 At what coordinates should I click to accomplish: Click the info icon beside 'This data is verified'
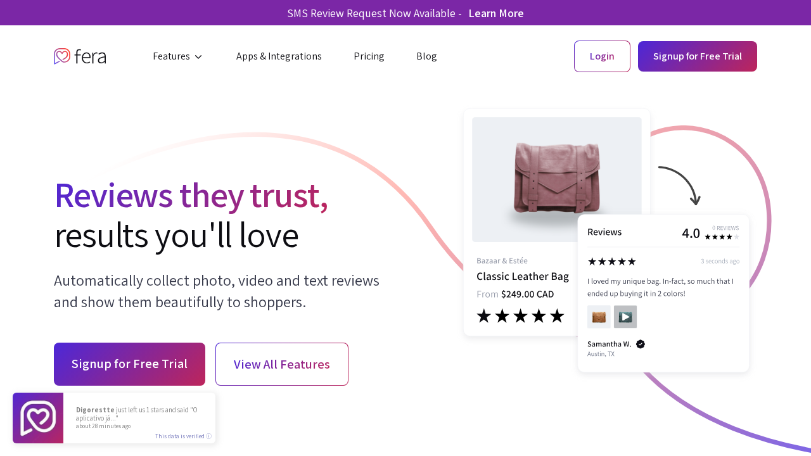[x=209, y=436]
